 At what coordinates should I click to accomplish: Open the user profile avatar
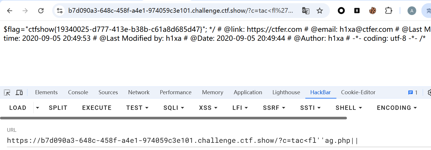[412, 11]
